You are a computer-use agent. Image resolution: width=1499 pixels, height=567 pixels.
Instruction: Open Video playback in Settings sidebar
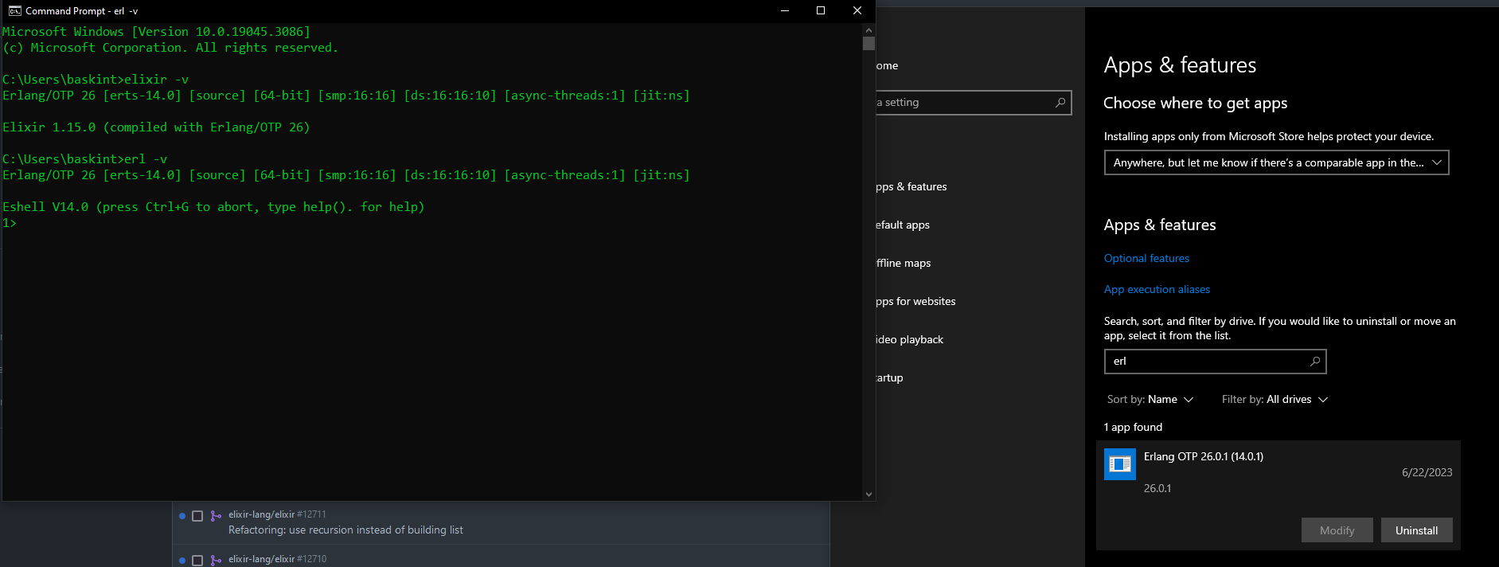910,340
